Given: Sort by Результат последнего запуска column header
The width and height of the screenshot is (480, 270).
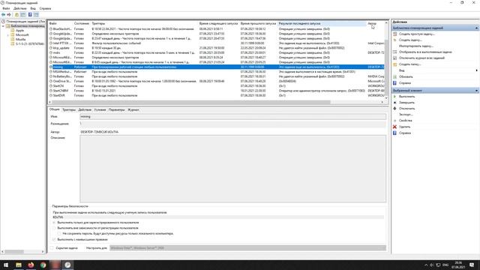Looking at the screenshot, I should 322,23.
